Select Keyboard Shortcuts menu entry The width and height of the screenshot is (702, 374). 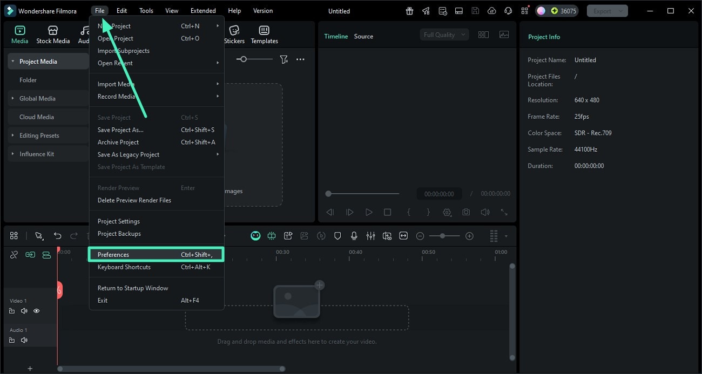pyautogui.click(x=157, y=267)
